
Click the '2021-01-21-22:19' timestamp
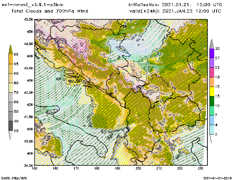(217, 178)
